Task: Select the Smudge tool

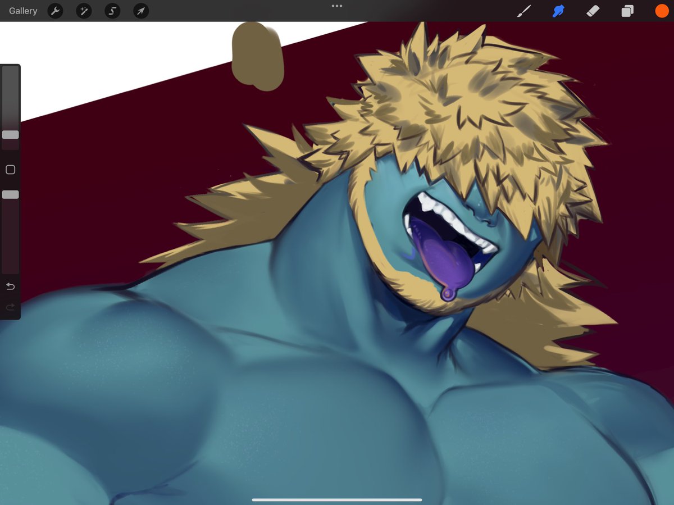Action: click(x=558, y=11)
